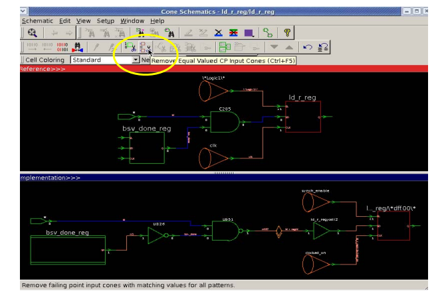448x297 pixels.
Task: Click the input port symbol in Reference schematic
Action: tap(126, 117)
